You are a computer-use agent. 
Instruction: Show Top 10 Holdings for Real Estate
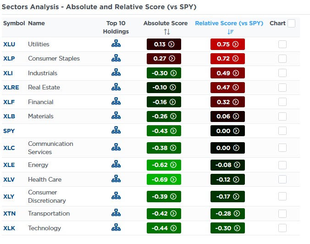[116, 88]
